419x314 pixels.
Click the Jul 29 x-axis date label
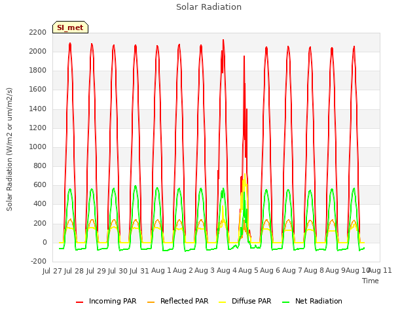click(96, 271)
